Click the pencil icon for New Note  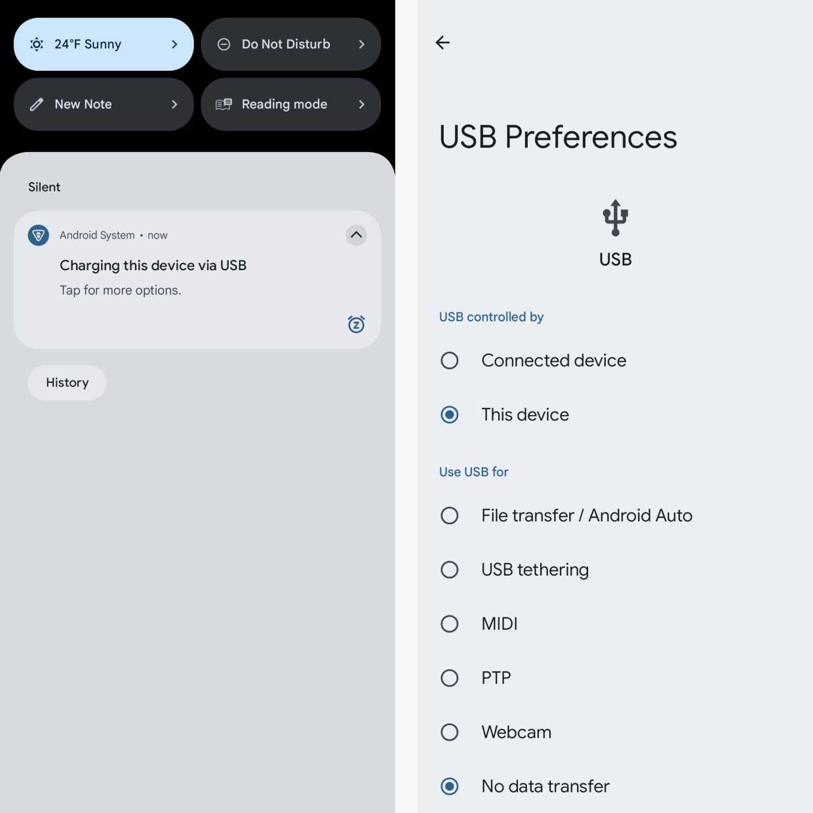point(37,104)
